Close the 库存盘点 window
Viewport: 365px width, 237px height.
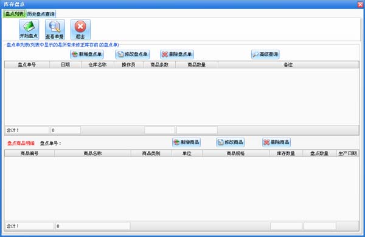pyautogui.click(x=360, y=4)
